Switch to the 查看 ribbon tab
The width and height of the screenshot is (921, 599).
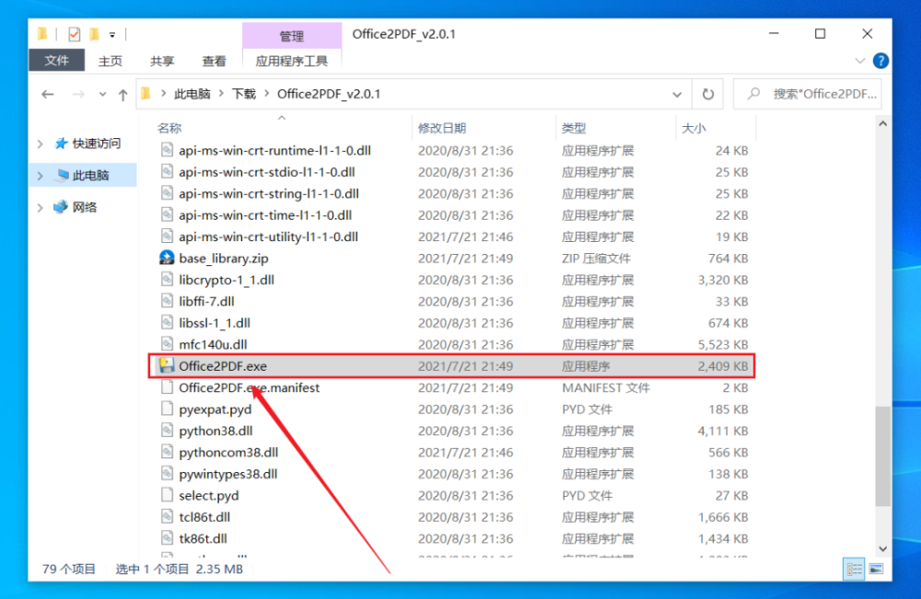(x=214, y=61)
